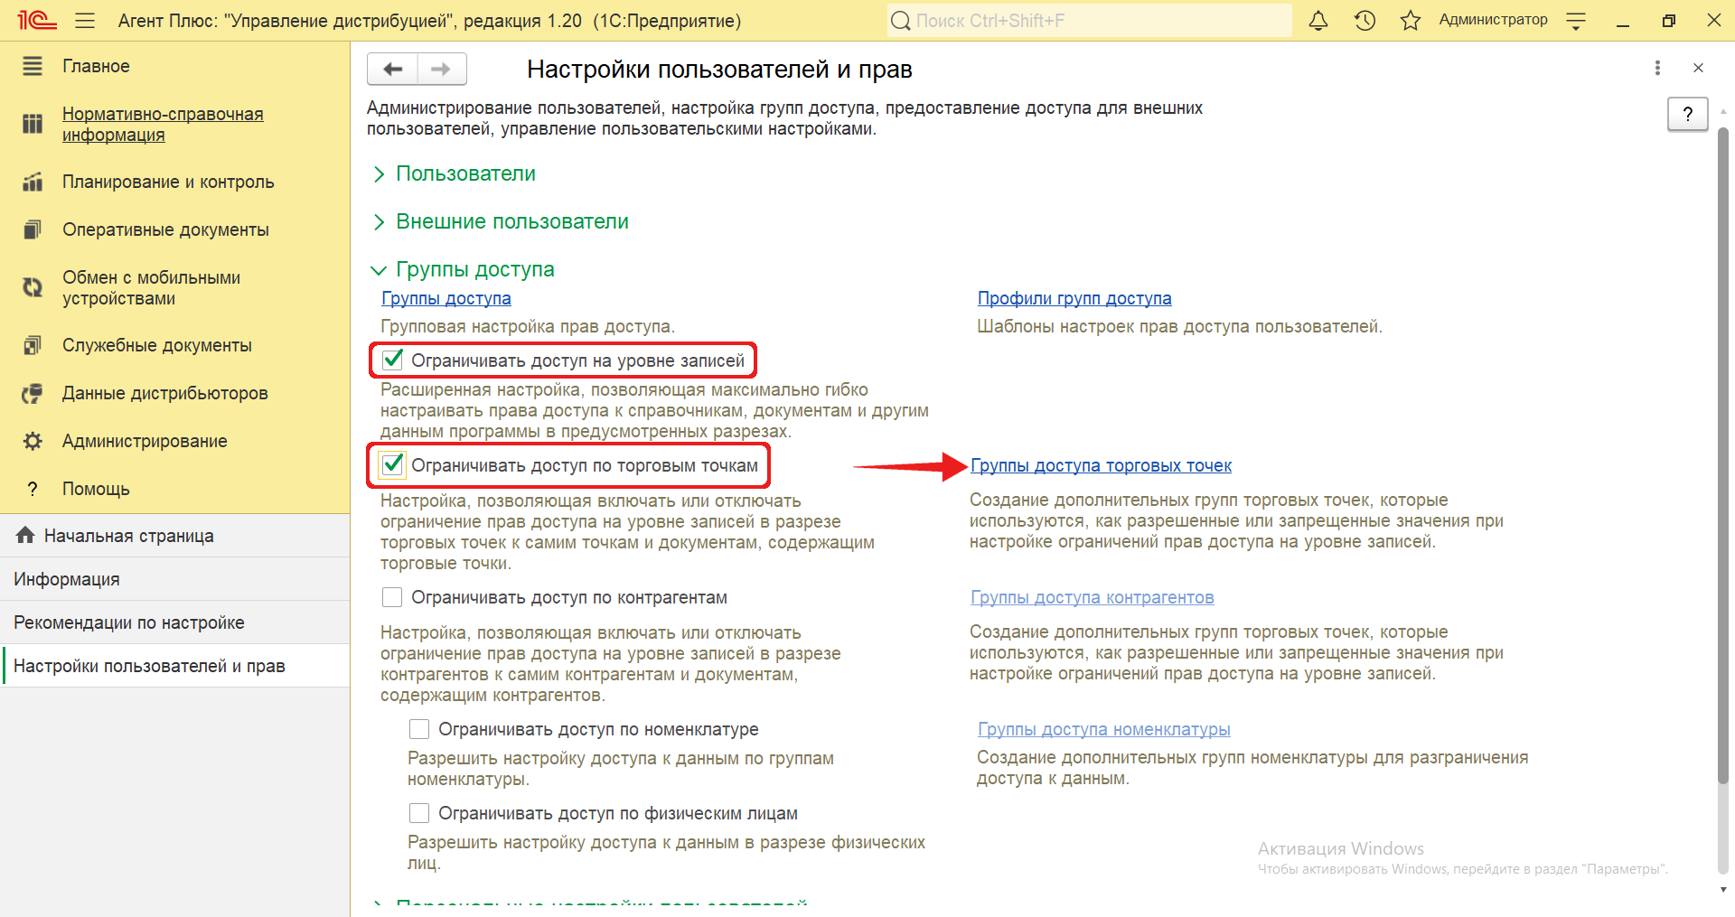The width and height of the screenshot is (1735, 917).
Task: Open help with the question mark button
Action: pyautogui.click(x=1687, y=114)
